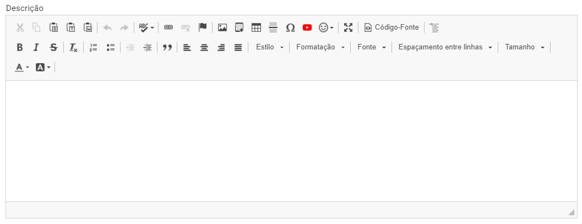The image size is (582, 224).
Task: Paste as plain text icon
Action: pos(70,27)
